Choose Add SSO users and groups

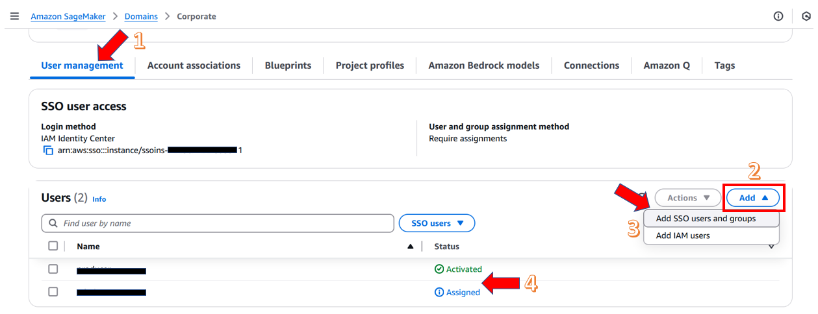[706, 219]
